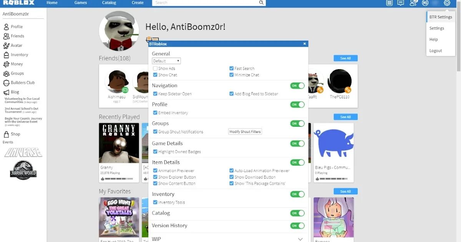Open the Egg Hunt favorite game thumbnail

click(x=119, y=217)
